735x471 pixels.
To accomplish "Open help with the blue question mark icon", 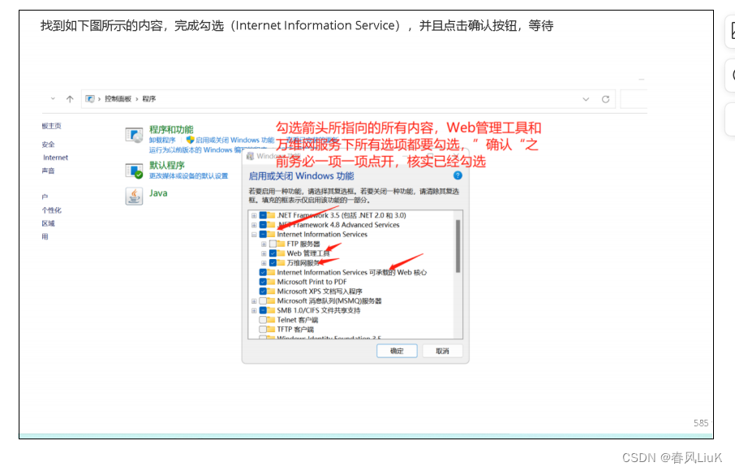I will click(458, 175).
